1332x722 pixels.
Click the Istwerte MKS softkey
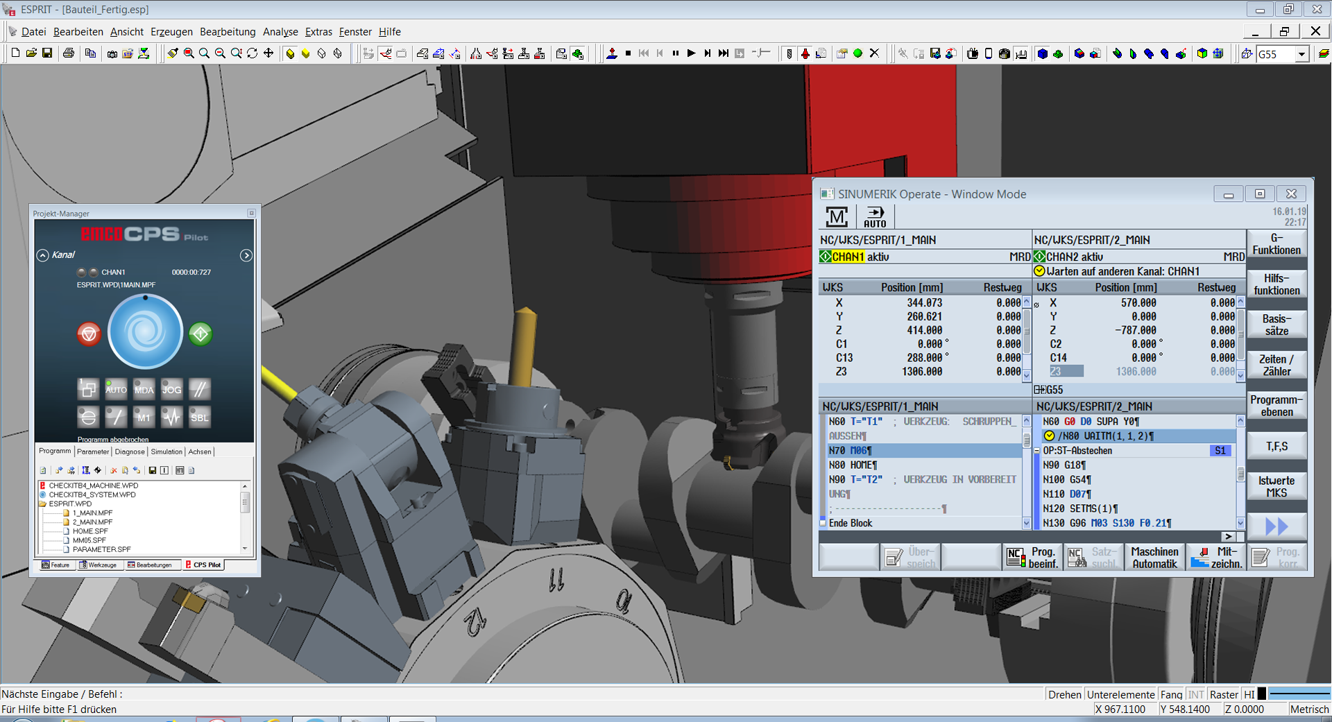[x=1276, y=486]
